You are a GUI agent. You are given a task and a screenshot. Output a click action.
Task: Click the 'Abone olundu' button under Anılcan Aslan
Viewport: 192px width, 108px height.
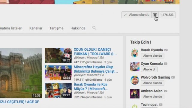152,97
